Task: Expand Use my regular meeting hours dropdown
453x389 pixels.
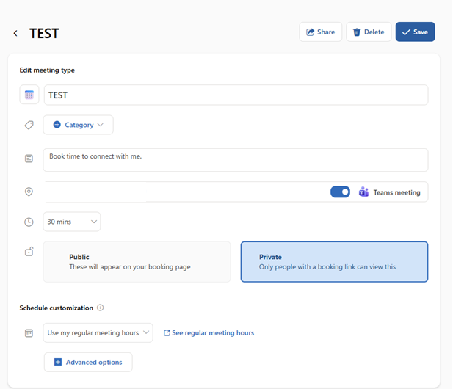Action: pyautogui.click(x=98, y=332)
